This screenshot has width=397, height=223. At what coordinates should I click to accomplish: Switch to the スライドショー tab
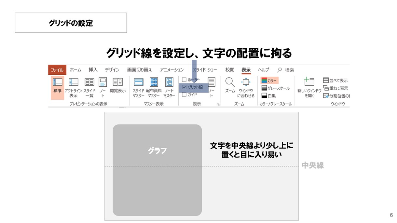(x=205, y=70)
